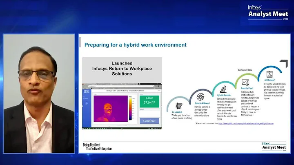Click the "Co Located" heading text
The height and width of the screenshot is (165, 294).
coord(177,112)
